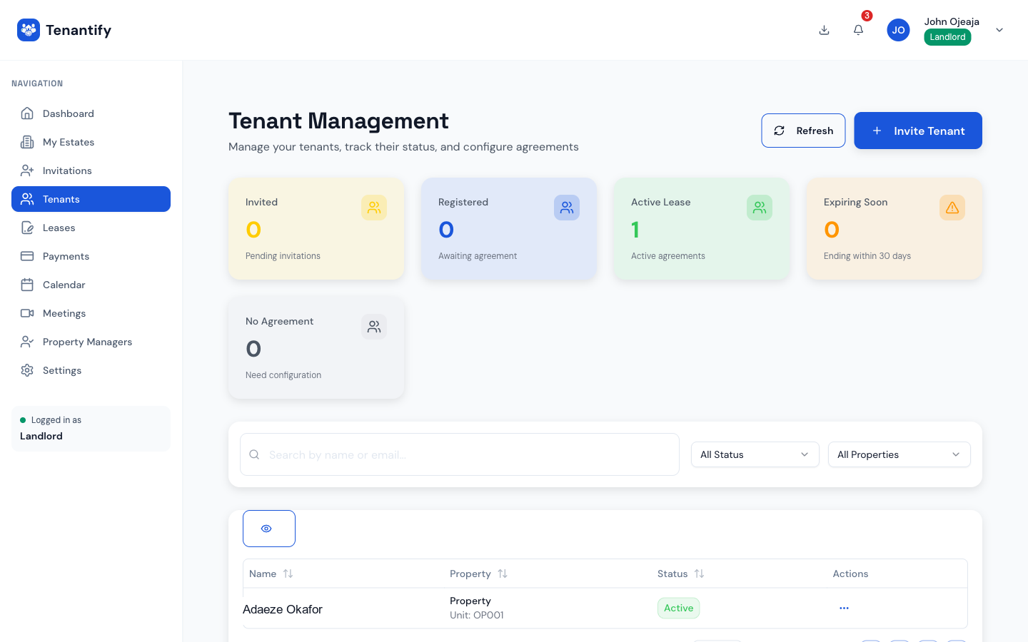Viewport: 1028px width, 642px height.
Task: Open notifications bell icon
Action: [858, 30]
